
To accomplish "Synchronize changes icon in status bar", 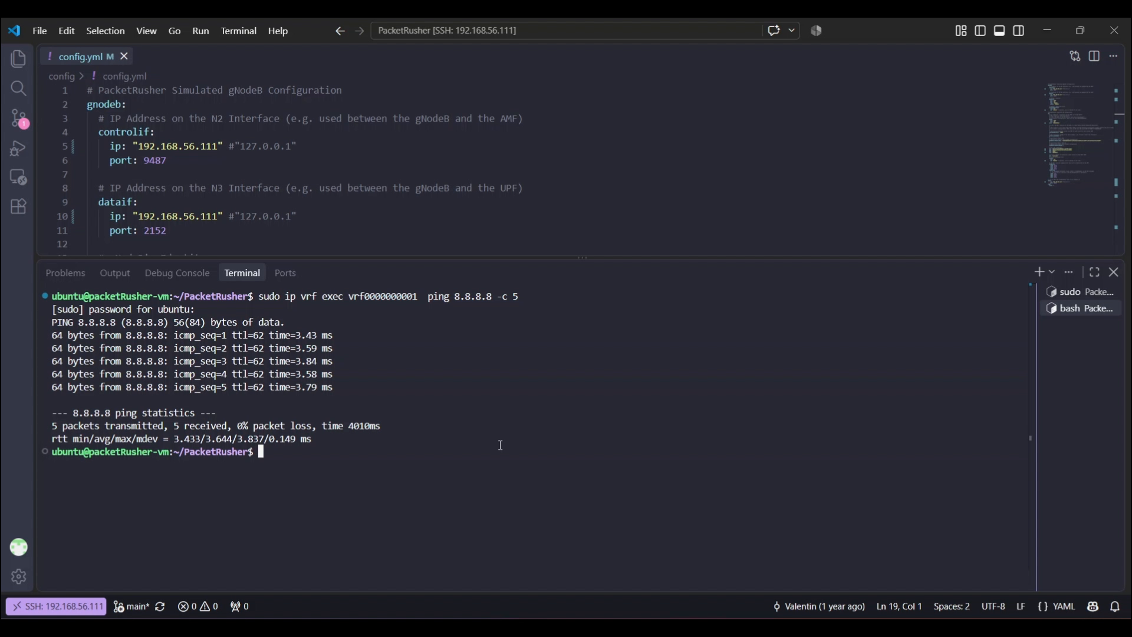I will 160,607.
